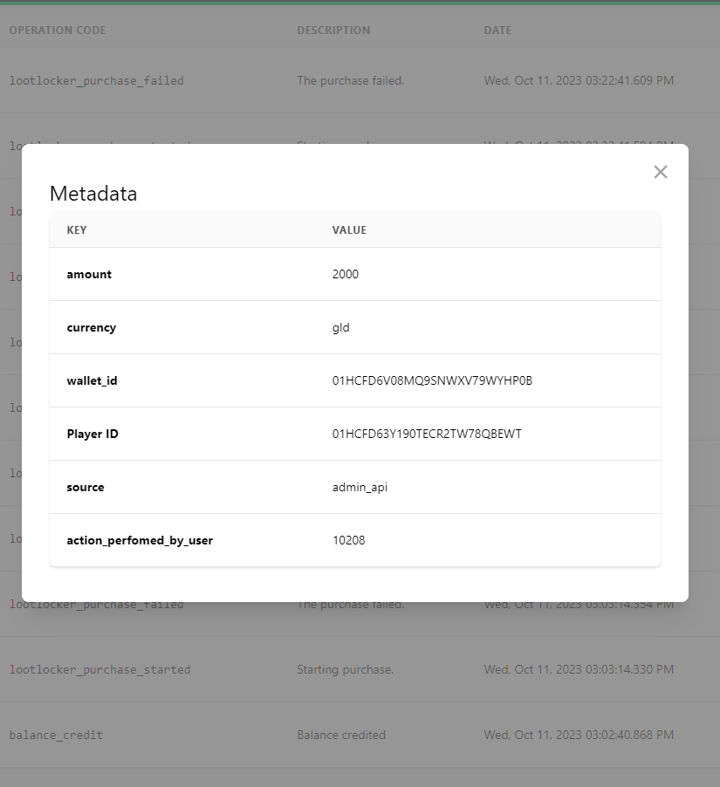Open the balance_credit operation row
Screen dimensions: 720x787
click(56, 735)
